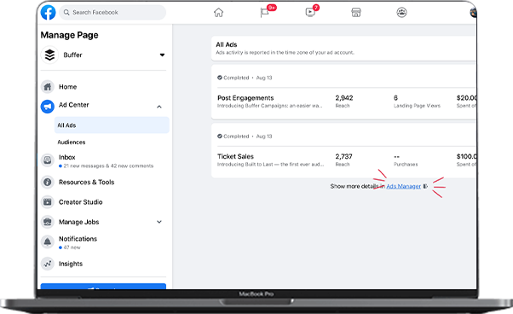This screenshot has width=513, height=314.
Task: Open the Groups icon in top bar
Action: 401,13
